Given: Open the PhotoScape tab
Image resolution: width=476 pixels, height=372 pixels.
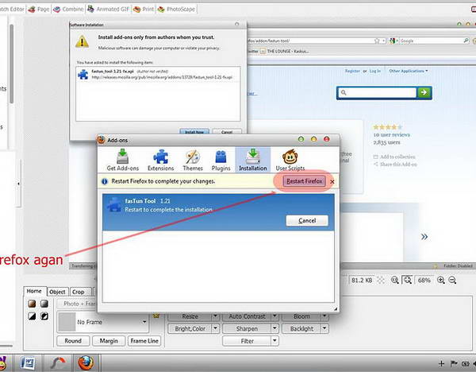Looking at the screenshot, I should click(x=176, y=9).
